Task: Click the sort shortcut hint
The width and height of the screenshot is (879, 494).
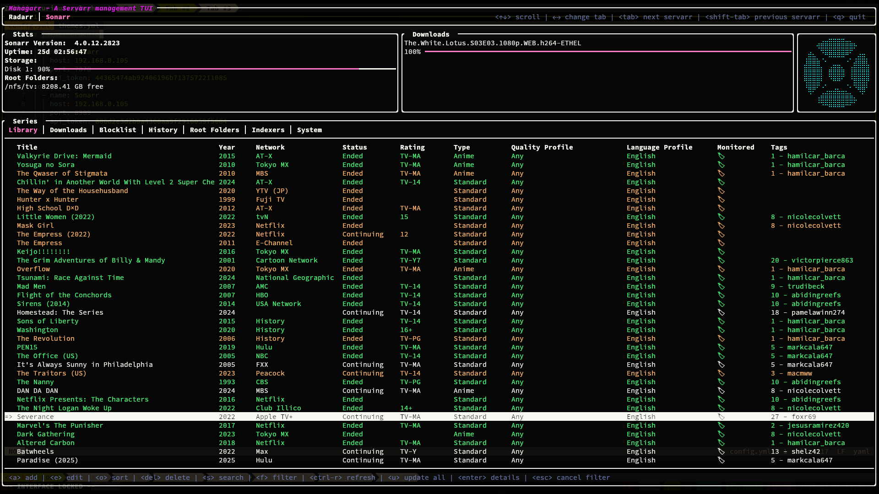Action: point(112,478)
